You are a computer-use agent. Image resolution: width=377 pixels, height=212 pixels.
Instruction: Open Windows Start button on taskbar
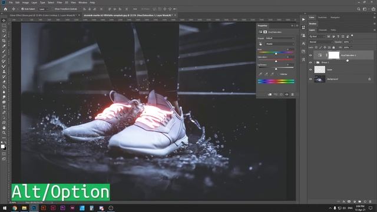pyautogui.click(x=5, y=208)
